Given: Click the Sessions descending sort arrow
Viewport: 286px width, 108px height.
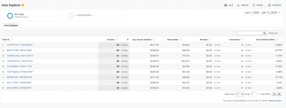Looking at the screenshot, I should (x=128, y=40).
